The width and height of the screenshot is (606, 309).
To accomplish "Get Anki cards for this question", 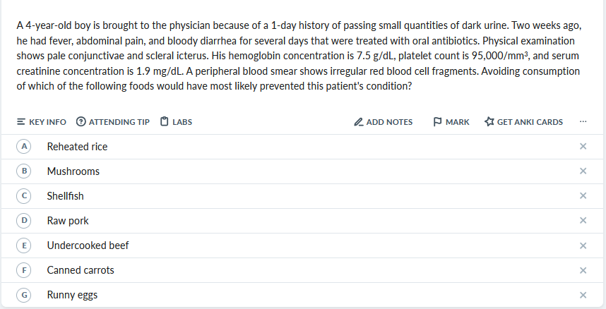I will 523,122.
